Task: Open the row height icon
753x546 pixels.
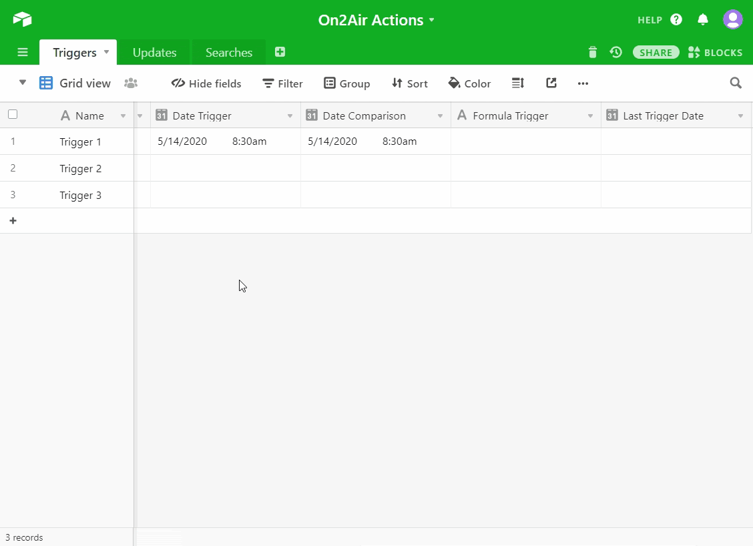Action: pos(517,83)
